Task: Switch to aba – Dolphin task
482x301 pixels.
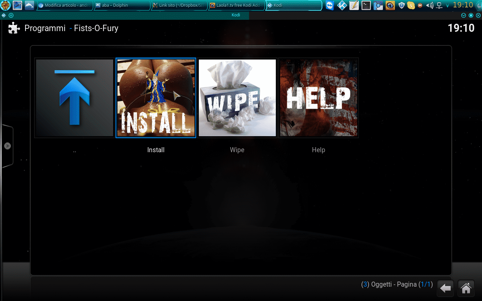Action: (x=122, y=5)
